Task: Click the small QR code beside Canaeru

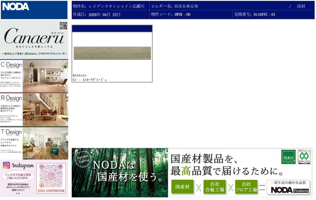Action: (63, 26)
